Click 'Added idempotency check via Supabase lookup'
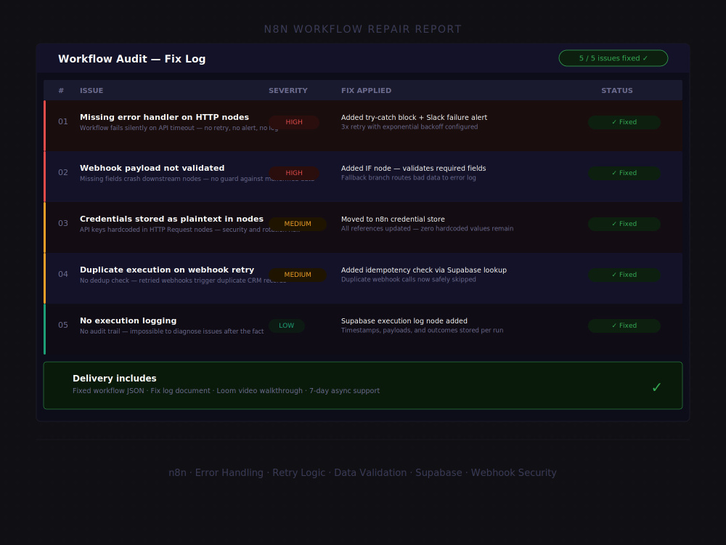 click(x=424, y=270)
